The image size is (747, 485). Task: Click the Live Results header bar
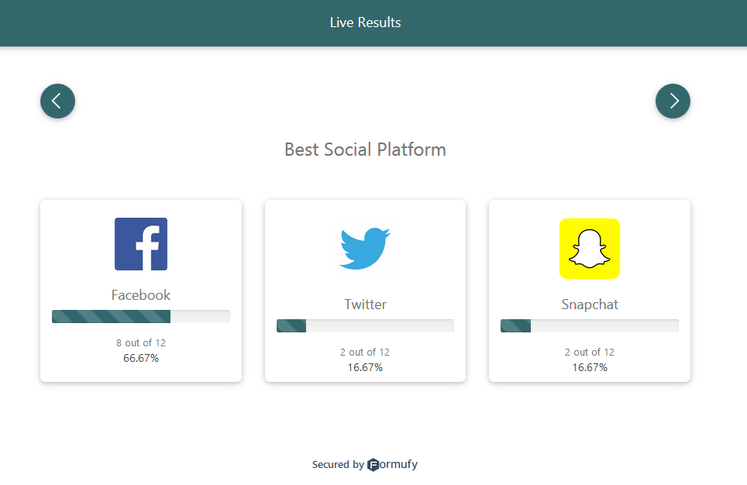point(365,22)
